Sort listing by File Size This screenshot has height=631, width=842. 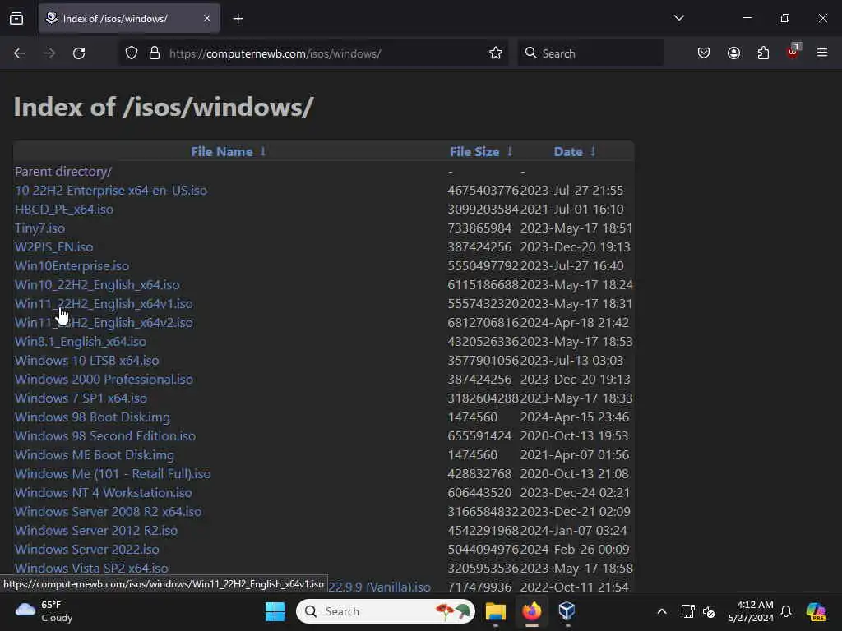coord(474,152)
